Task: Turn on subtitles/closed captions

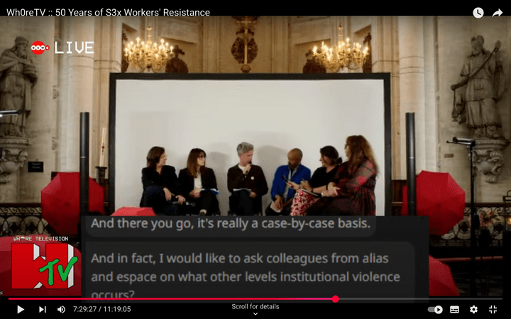Action: pos(455,309)
